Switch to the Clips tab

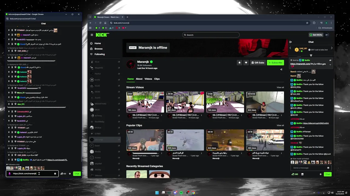pos(157,79)
